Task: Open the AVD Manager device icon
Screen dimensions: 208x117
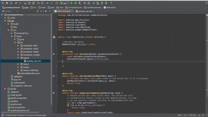Action: click(98, 3)
